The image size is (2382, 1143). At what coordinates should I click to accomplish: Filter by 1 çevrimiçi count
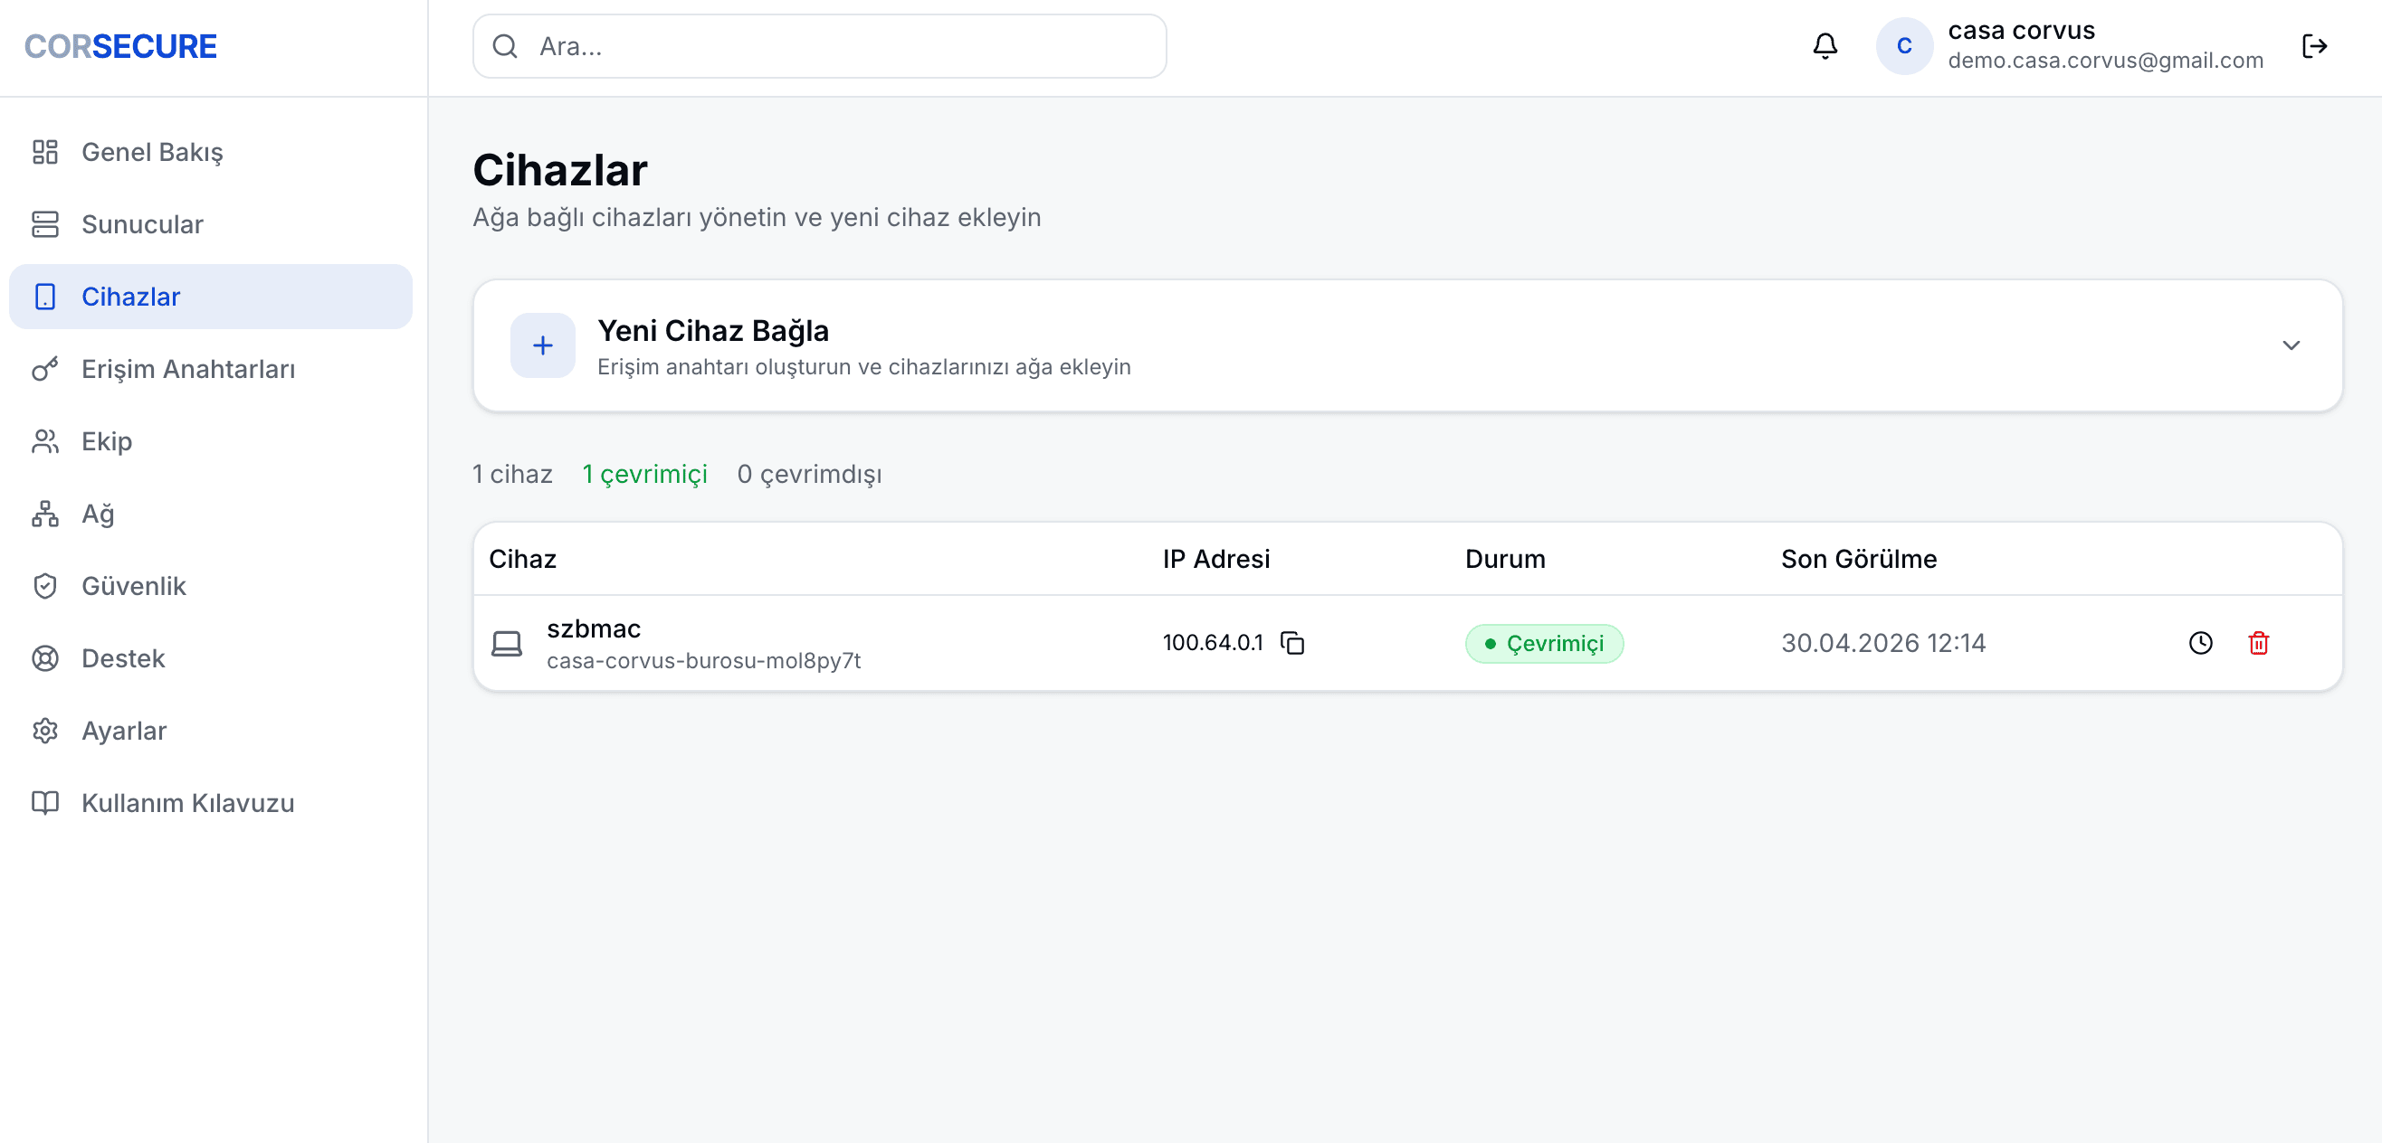644,474
